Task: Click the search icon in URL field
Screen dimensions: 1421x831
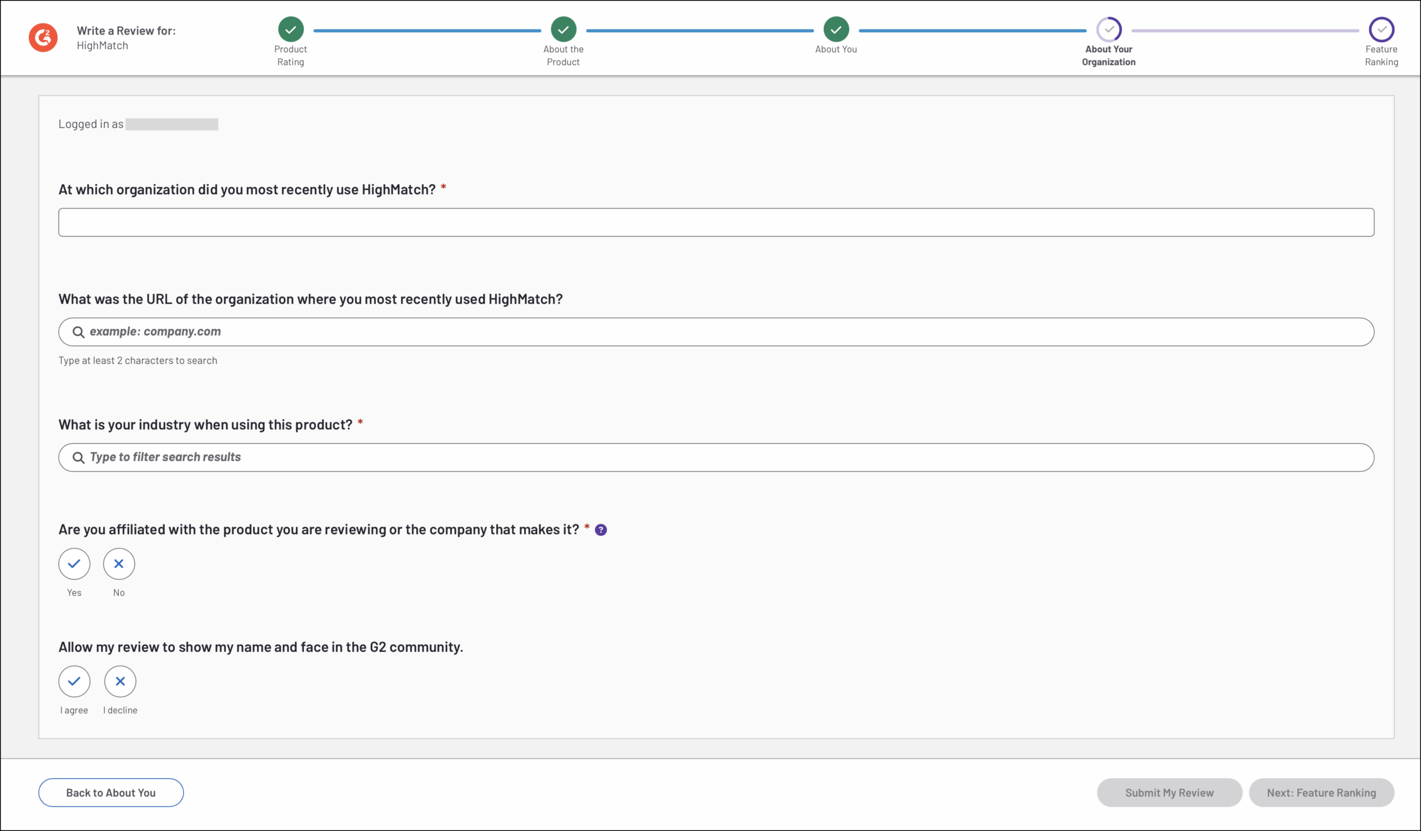Action: 78,332
